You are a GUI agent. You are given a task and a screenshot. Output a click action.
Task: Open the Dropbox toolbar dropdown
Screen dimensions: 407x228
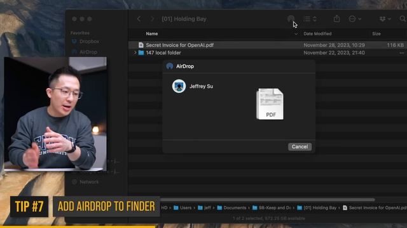385,19
